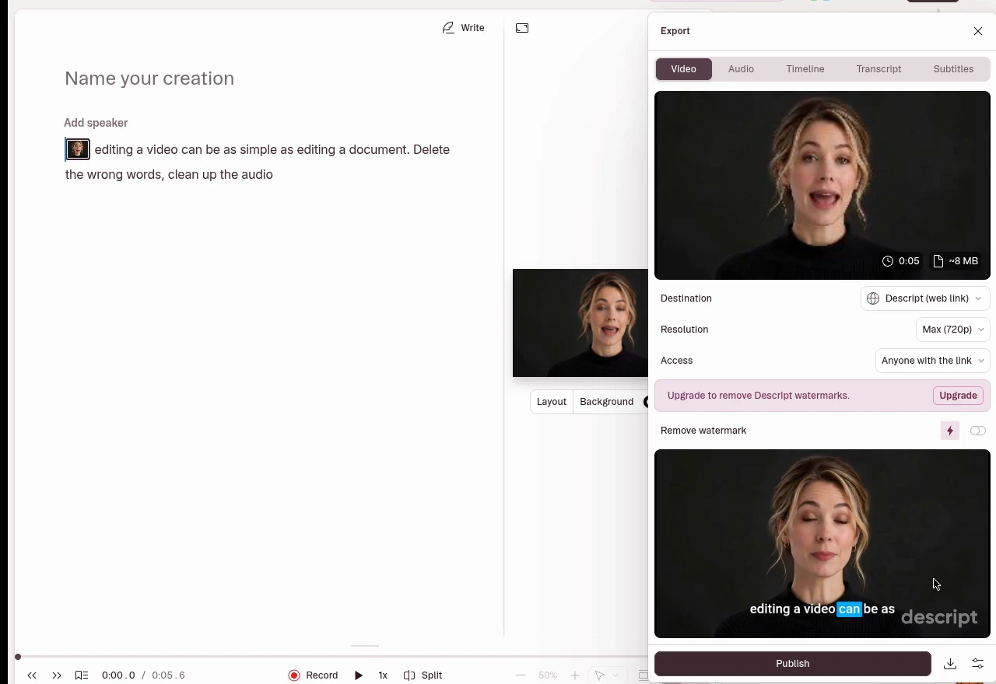The image size is (996, 684).
Task: Open the Destination dropdown
Action: click(925, 298)
